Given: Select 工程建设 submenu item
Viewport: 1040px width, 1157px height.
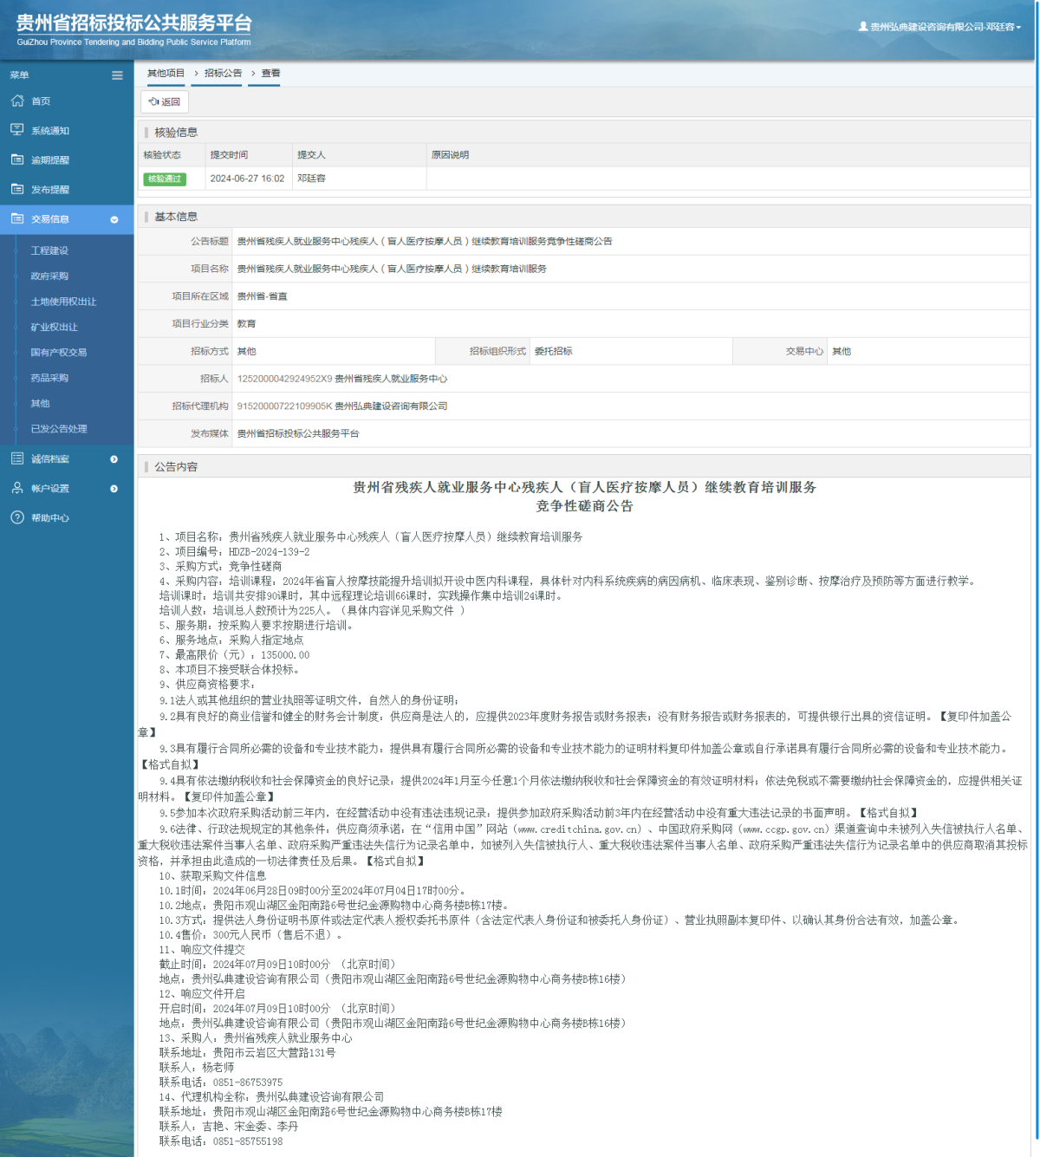Looking at the screenshot, I should click(49, 250).
